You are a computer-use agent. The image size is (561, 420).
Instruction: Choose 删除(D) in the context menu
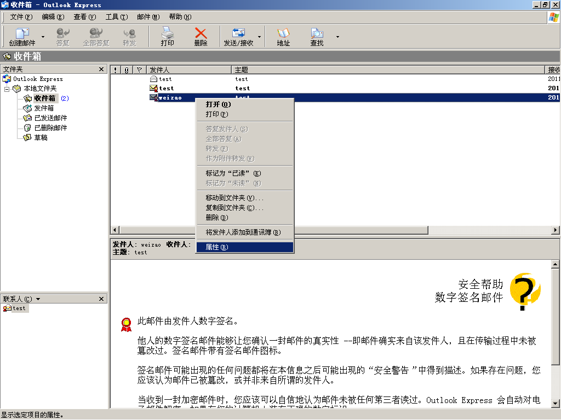point(245,218)
